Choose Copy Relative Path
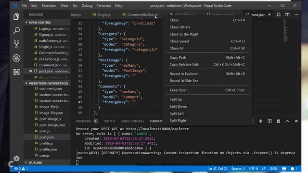The height and width of the screenshot is (173, 308). [207, 64]
